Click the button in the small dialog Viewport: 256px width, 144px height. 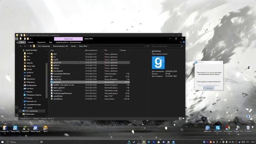pos(209,88)
